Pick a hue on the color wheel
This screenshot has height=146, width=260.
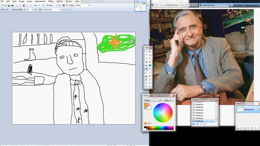163,113
